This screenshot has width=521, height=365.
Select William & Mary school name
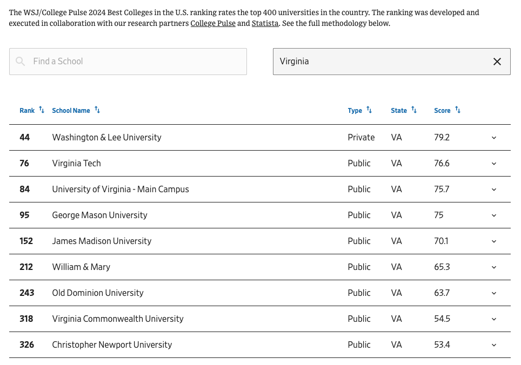[81, 267]
